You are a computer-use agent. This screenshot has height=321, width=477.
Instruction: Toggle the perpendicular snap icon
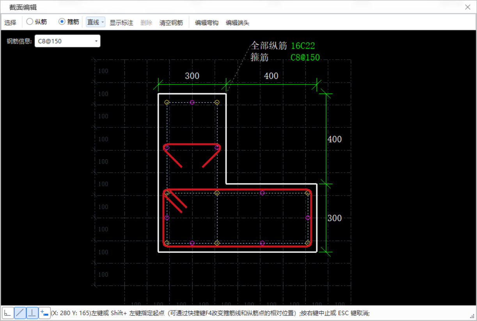[32, 312]
